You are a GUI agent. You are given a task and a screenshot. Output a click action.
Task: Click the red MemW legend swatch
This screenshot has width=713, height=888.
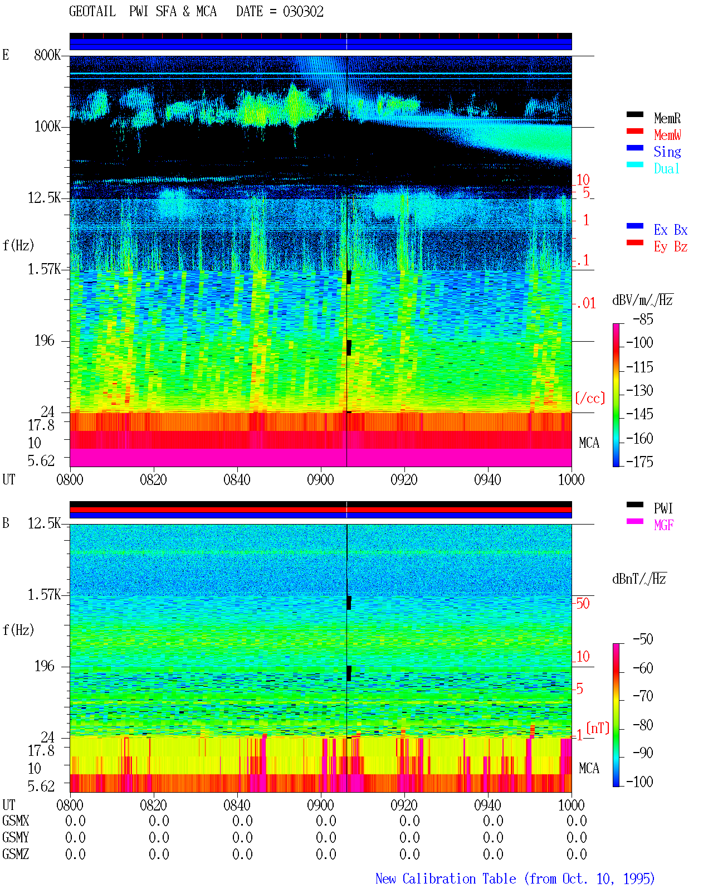click(x=634, y=131)
